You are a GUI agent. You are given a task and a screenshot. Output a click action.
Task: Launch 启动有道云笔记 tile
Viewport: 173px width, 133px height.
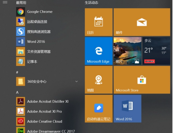[x=99, y=109]
